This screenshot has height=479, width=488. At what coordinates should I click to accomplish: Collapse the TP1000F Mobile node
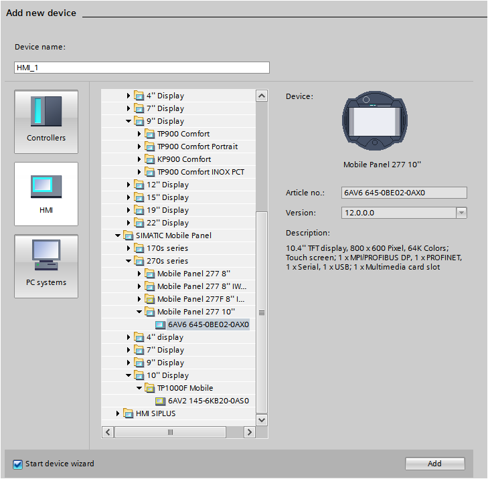click(x=139, y=388)
